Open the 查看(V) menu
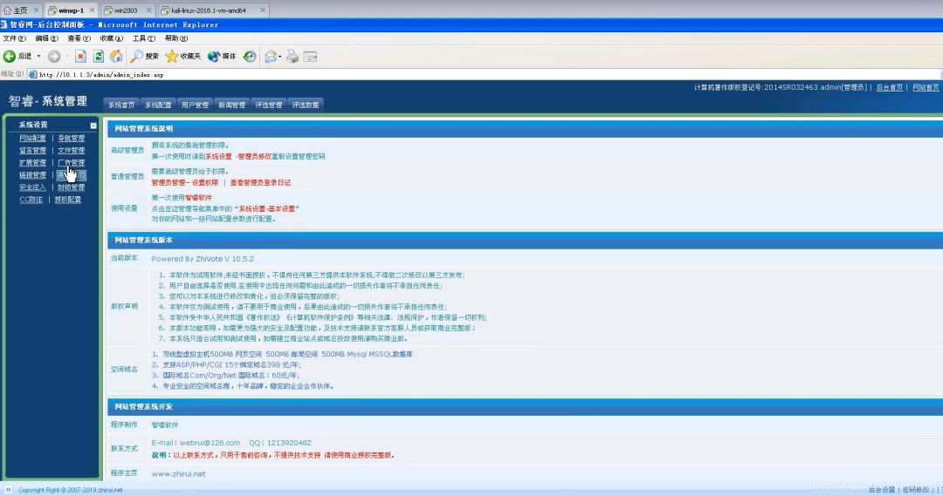The height and width of the screenshot is (496, 943). tap(79, 38)
